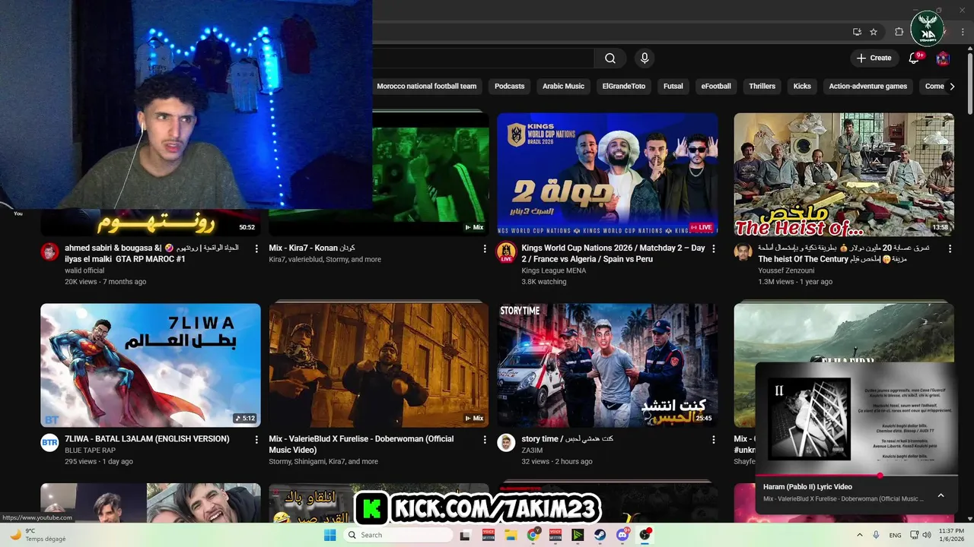This screenshot has height=547, width=974.
Task: Open the YouTube account avatar menu
Action: 943,58
